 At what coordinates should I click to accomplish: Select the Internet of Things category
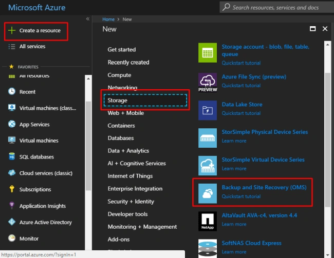tap(130, 176)
